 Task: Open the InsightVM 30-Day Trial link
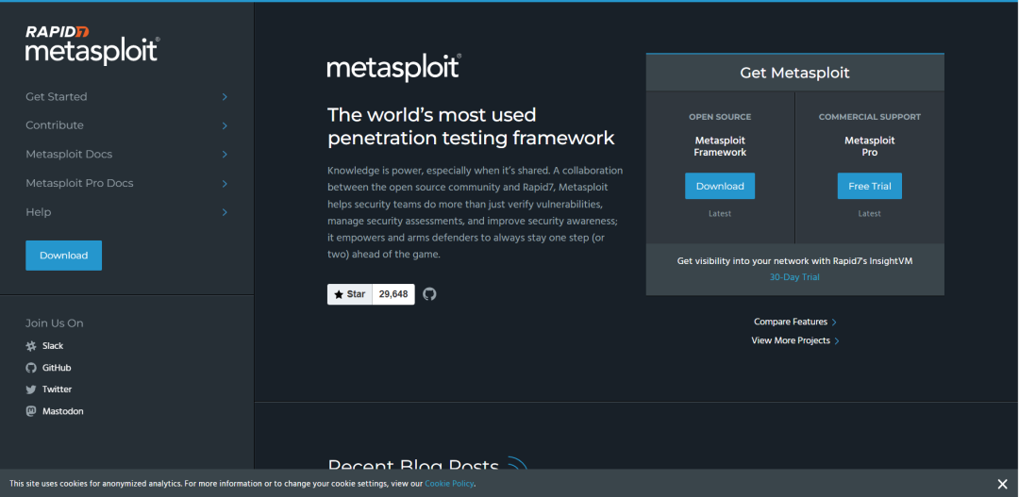click(794, 276)
